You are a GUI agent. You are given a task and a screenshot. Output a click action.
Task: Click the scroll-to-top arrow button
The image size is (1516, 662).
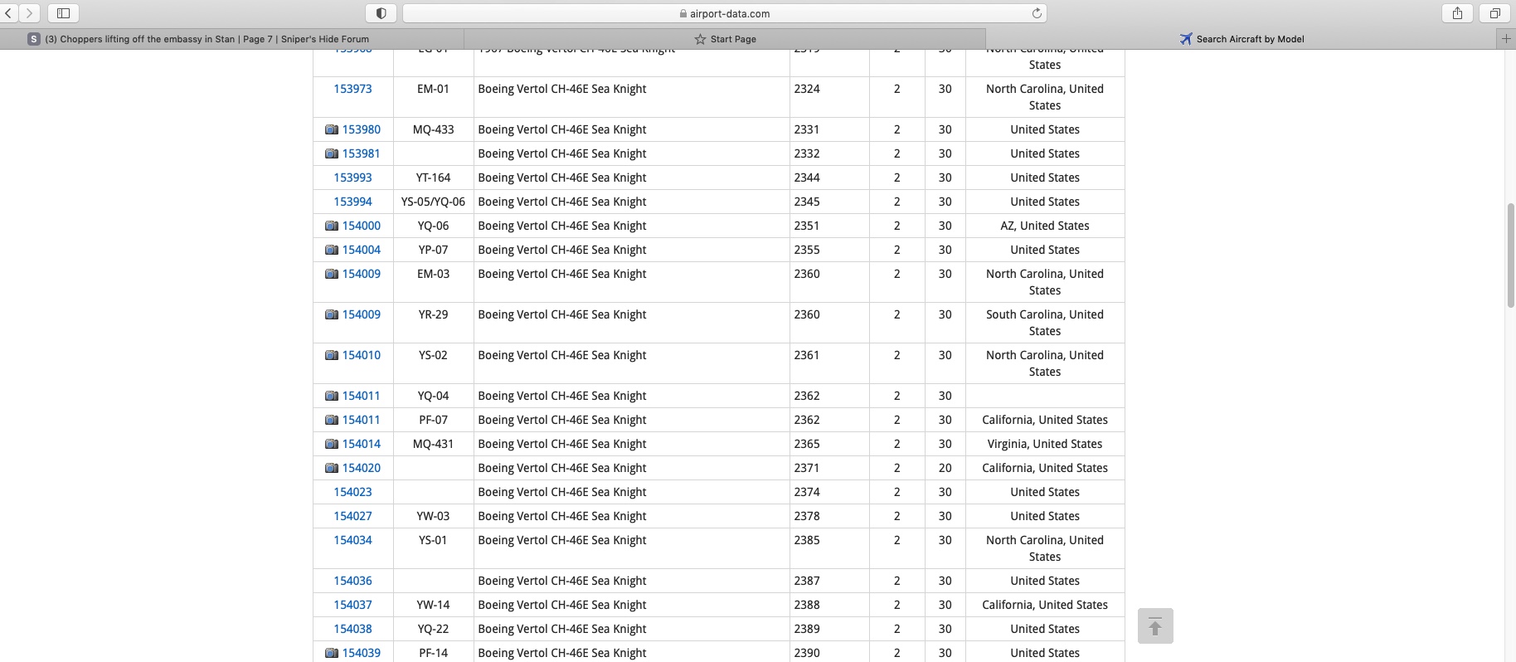click(x=1155, y=625)
